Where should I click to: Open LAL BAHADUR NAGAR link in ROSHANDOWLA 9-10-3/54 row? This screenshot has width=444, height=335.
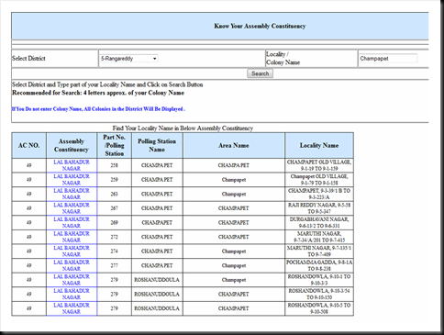click(72, 294)
